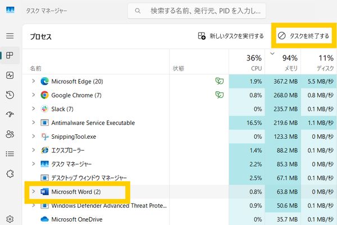The height and width of the screenshot is (225, 337).
Task: Click the 123.3 MB memory value
Action: point(286,137)
